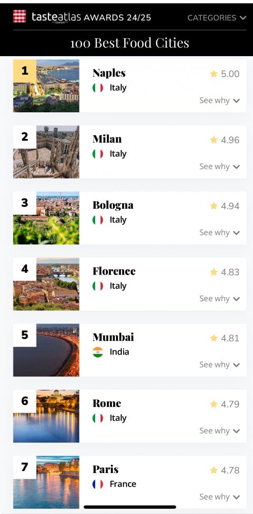Image resolution: width=253 pixels, height=514 pixels.
Task: Expand Paris 'See why' chevron
Action: [x=236, y=497]
